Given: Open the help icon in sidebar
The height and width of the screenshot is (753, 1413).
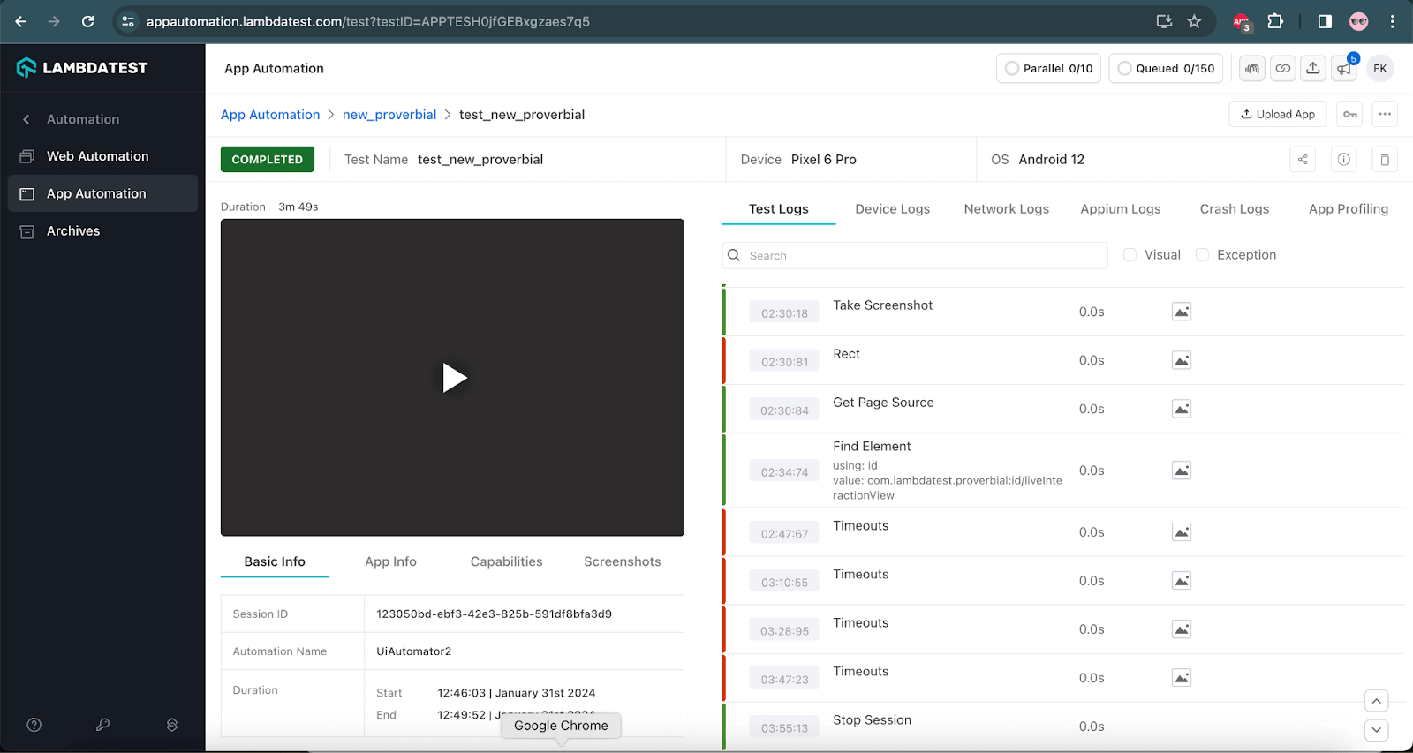Looking at the screenshot, I should (x=34, y=725).
